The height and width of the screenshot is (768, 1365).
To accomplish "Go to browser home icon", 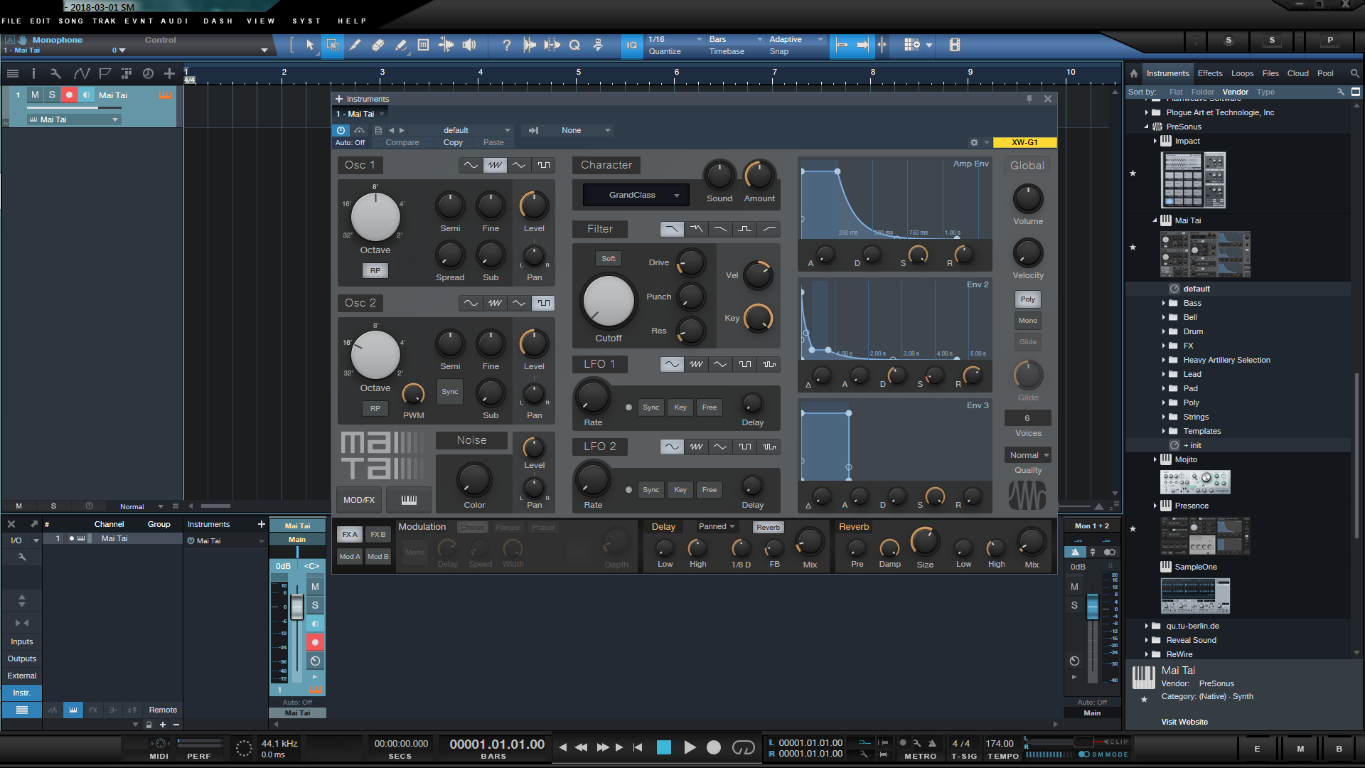I will 1134,73.
